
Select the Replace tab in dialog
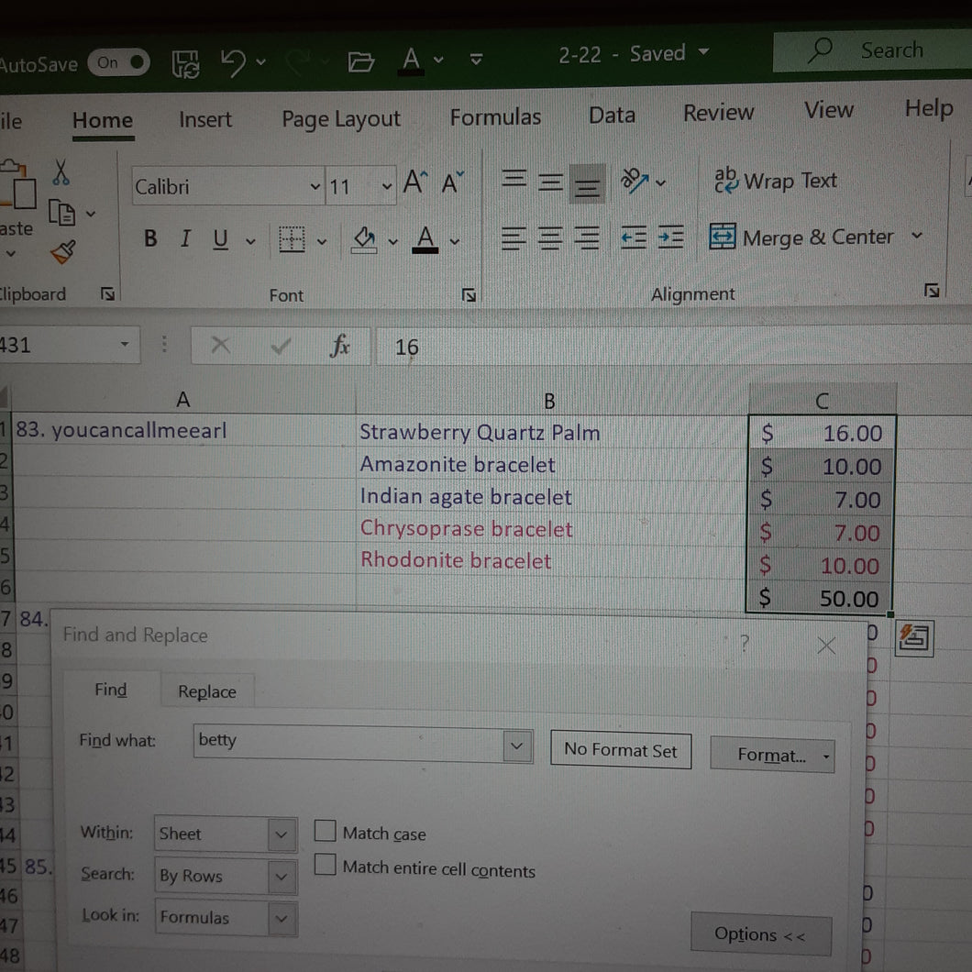[x=207, y=691]
